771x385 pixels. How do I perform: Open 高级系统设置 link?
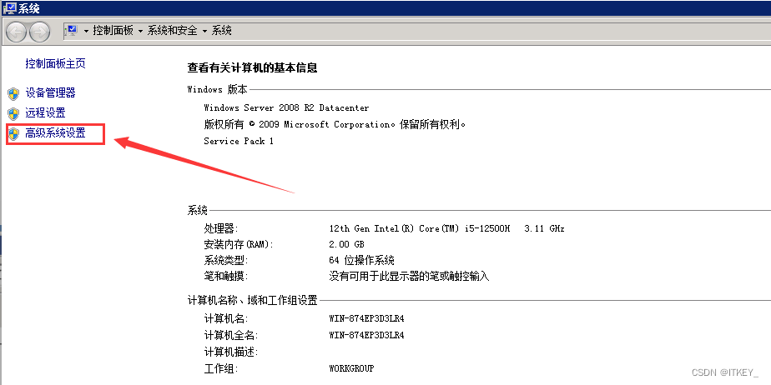point(56,133)
